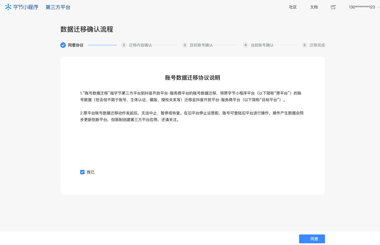The width and height of the screenshot is (380, 245).
Task: Open the message inbox envelope icon
Action: tap(333, 7)
